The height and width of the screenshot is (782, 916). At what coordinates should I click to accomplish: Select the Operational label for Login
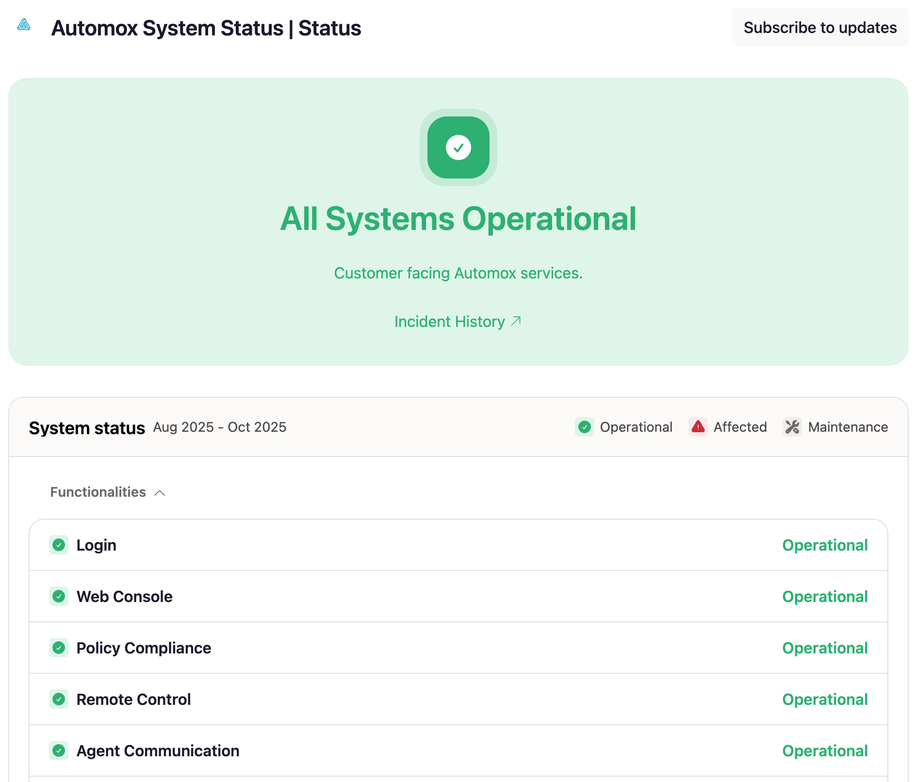(x=825, y=545)
